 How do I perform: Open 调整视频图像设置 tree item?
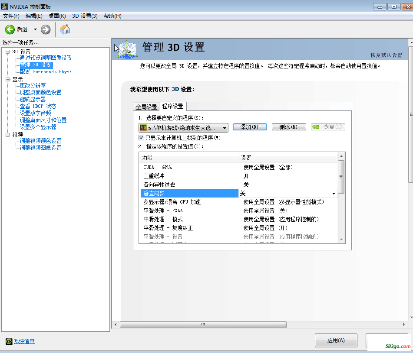tap(40, 148)
